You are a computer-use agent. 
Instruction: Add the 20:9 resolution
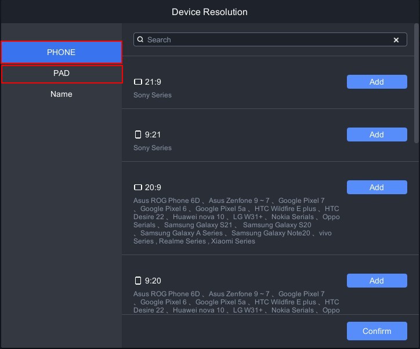[x=376, y=187]
